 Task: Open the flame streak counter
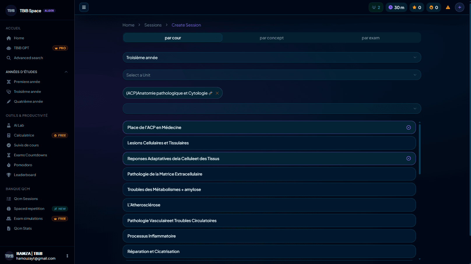coord(434,7)
